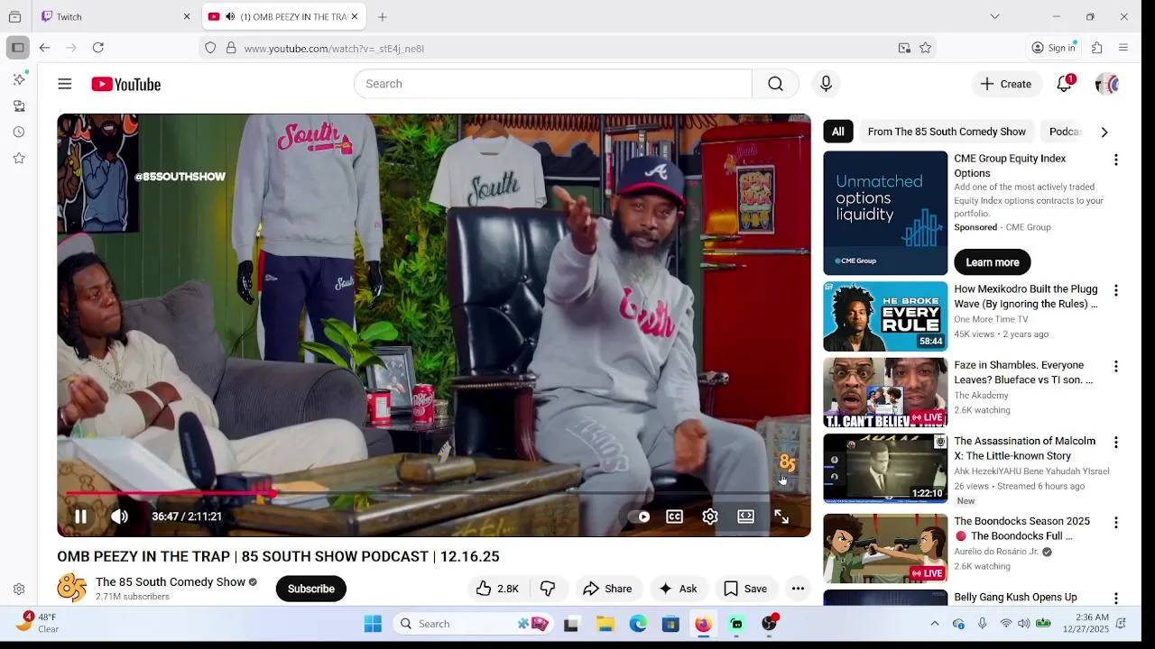The height and width of the screenshot is (649, 1155).
Task: Select From The 85 South Comedy Show chip
Action: tap(947, 132)
